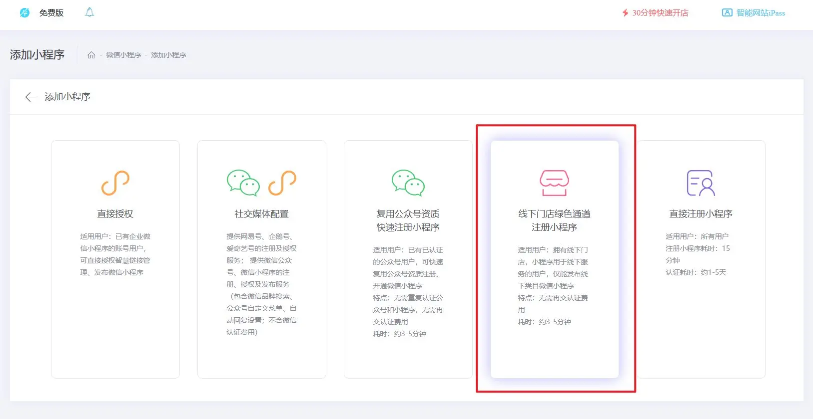Click the orange link icon above 直接授权
The width and height of the screenshot is (813, 419).
(115, 183)
